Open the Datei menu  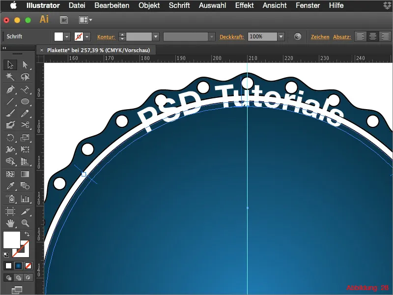click(x=77, y=5)
